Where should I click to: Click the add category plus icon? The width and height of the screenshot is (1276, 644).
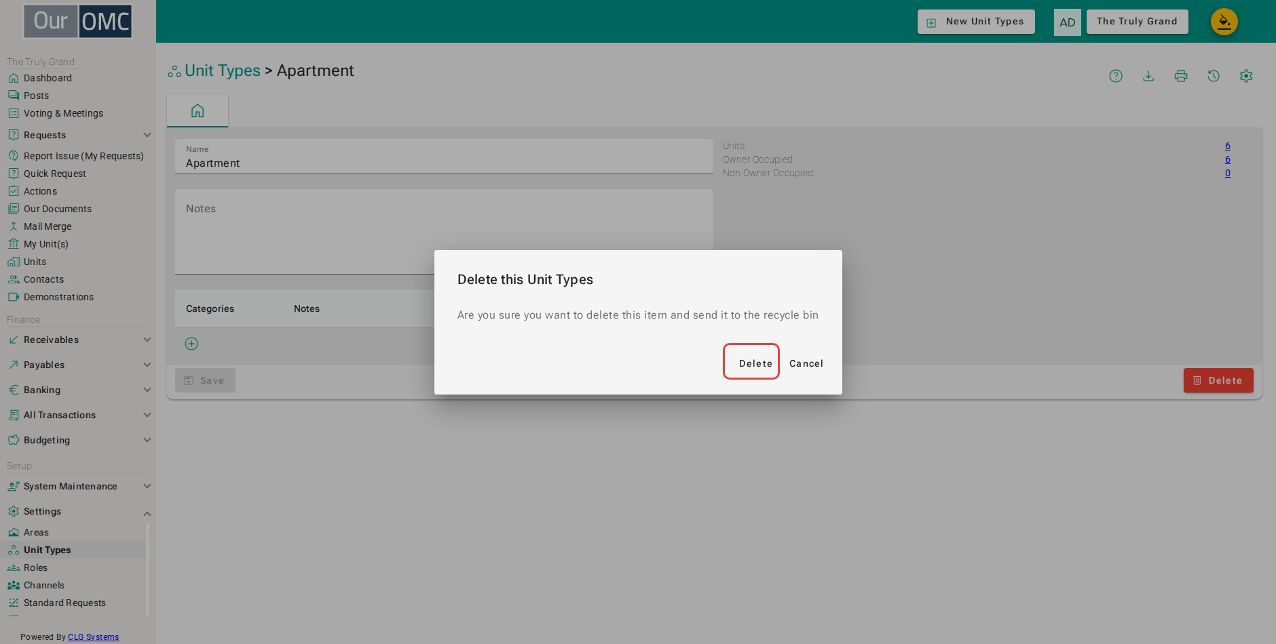click(x=191, y=344)
